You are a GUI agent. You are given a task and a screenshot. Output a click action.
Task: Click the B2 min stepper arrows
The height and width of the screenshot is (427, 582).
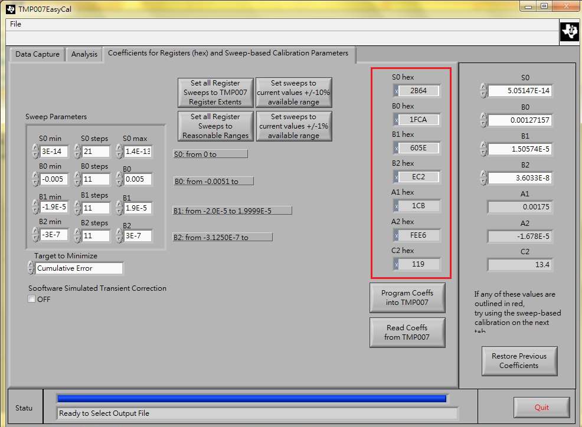[35, 235]
